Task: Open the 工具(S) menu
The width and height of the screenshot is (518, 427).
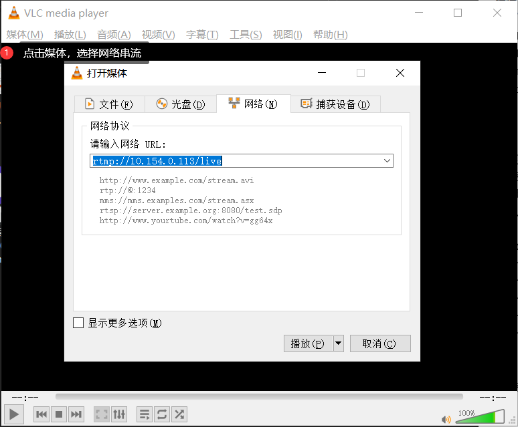Action: 246,35
